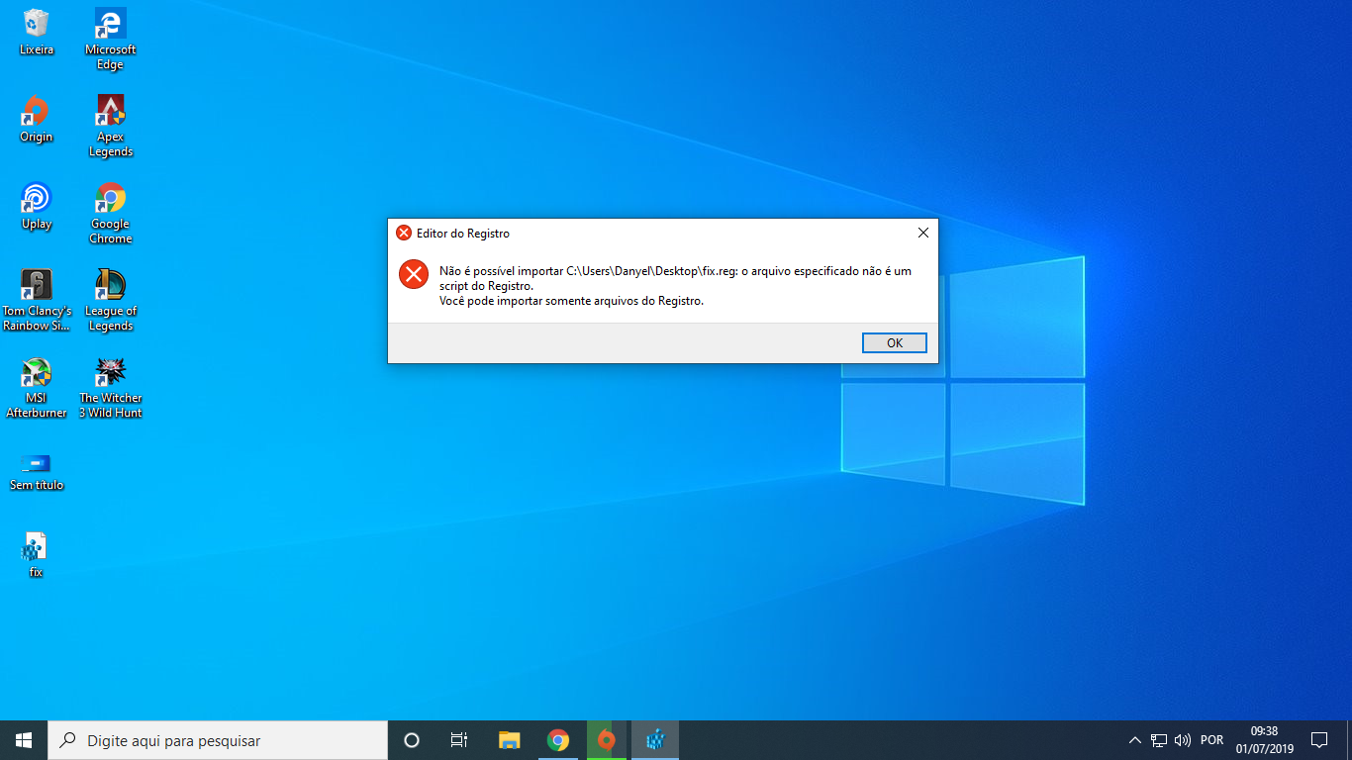Open the Uplay desktop shortcut
Viewport: 1352px width, 760px height.
coord(37,206)
